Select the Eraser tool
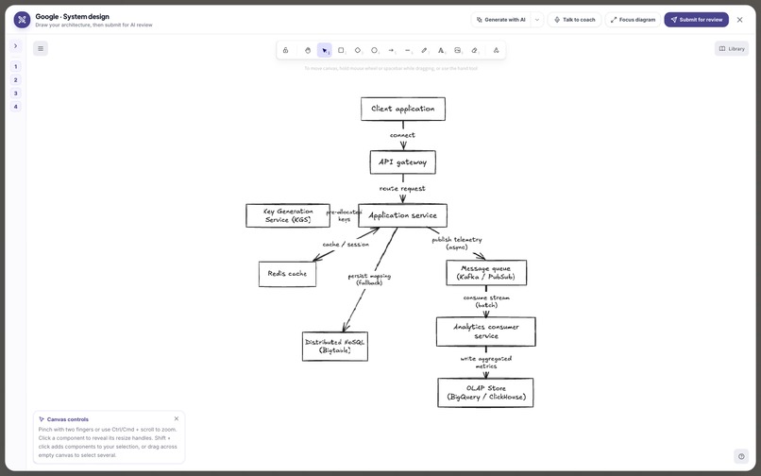The image size is (761, 476). click(x=475, y=50)
